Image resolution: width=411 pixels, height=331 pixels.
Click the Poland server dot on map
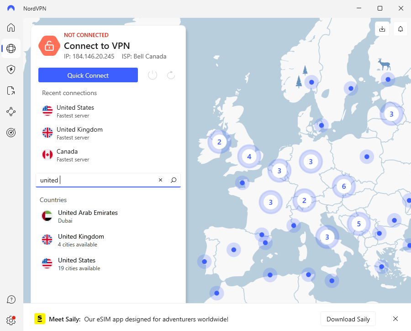[367, 157]
